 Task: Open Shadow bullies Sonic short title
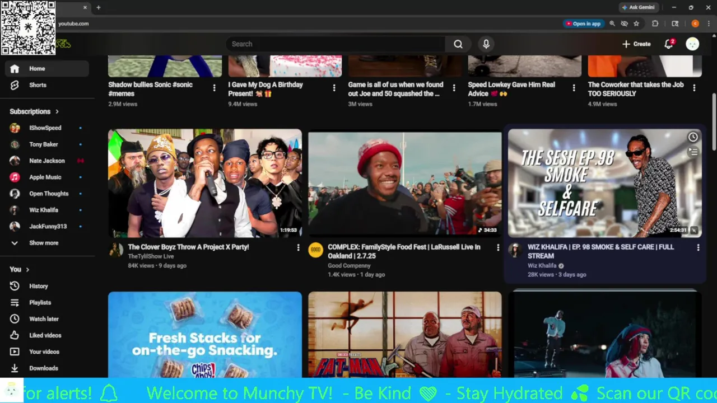point(150,89)
